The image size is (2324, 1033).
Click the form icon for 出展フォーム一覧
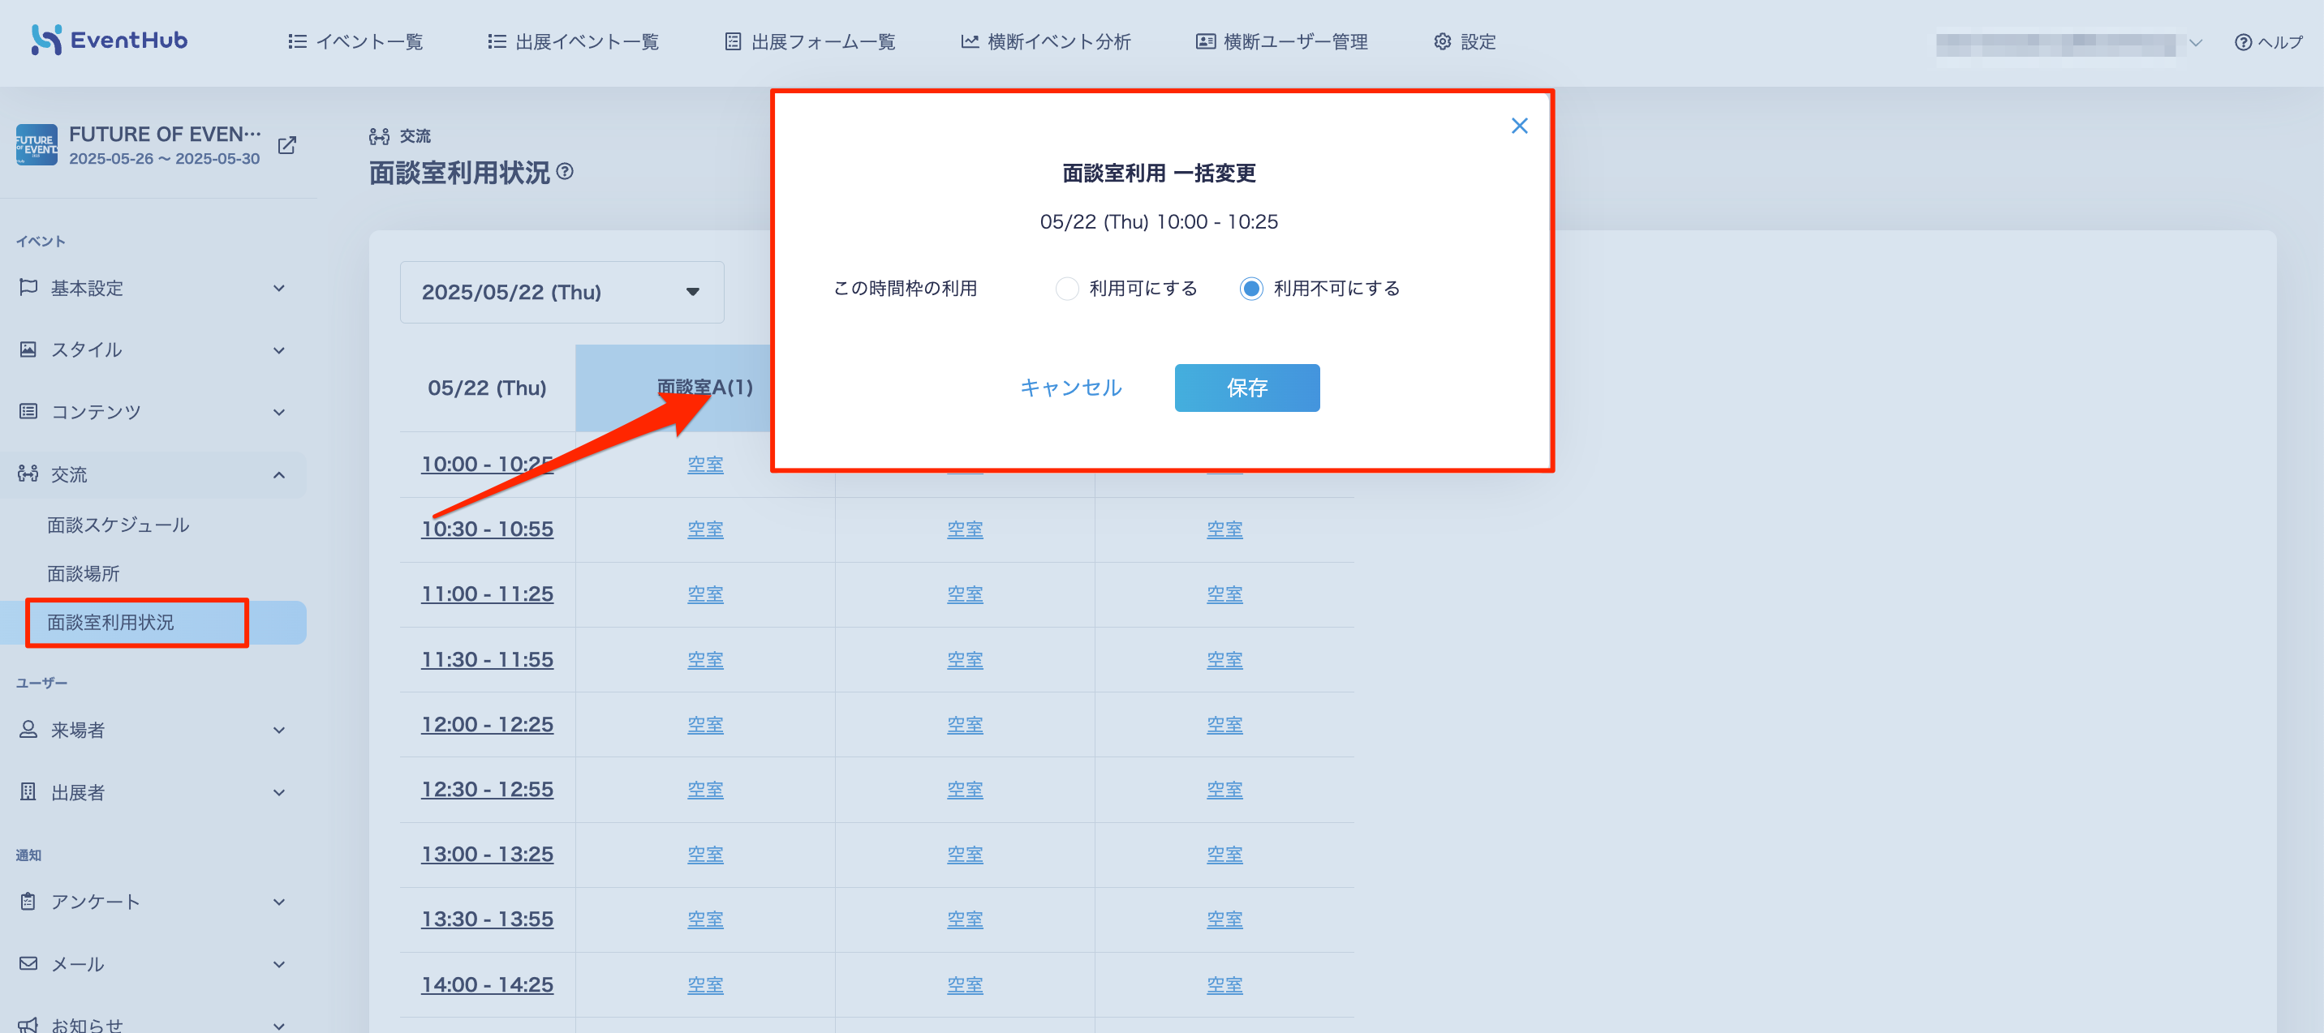point(734,41)
